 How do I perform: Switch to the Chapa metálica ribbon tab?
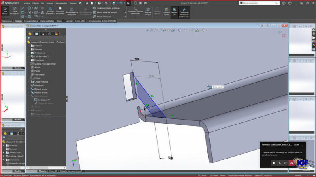tap(31, 21)
